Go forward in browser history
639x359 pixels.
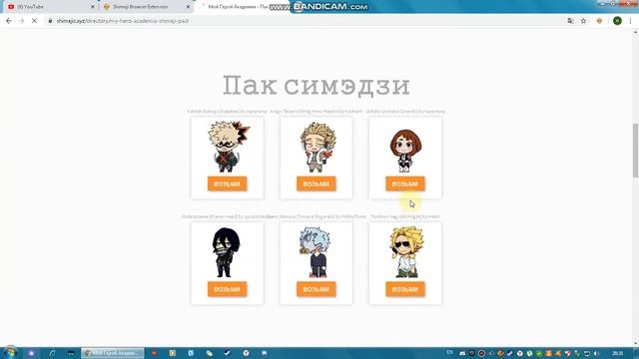pyautogui.click(x=22, y=21)
